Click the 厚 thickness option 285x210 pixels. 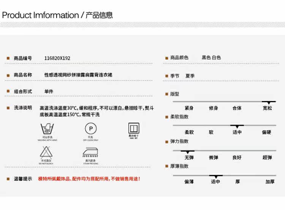click(x=237, y=182)
